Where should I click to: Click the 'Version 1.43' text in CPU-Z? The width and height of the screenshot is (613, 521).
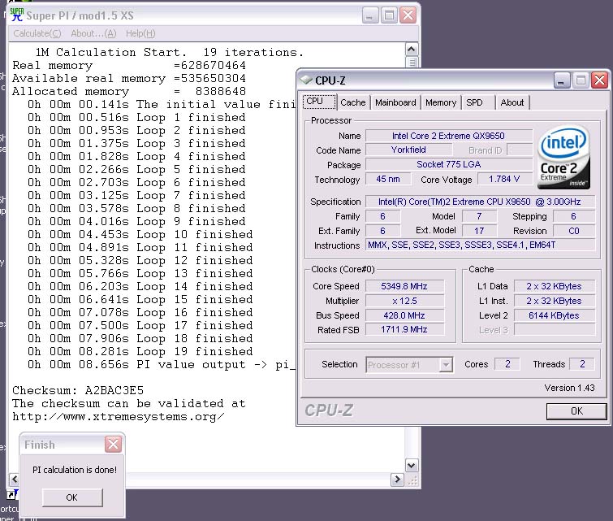pyautogui.click(x=569, y=388)
